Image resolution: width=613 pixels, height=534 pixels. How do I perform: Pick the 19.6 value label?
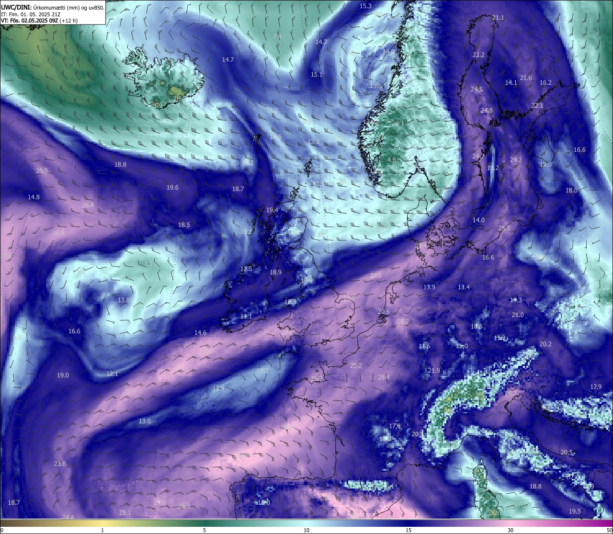coord(172,187)
